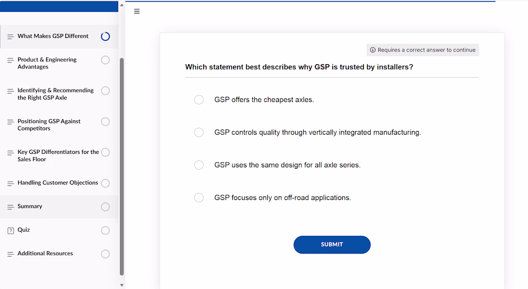The width and height of the screenshot is (528, 289).
Task: Click completion circle for Identifying & Recommending lesson
Action: pyautogui.click(x=106, y=91)
